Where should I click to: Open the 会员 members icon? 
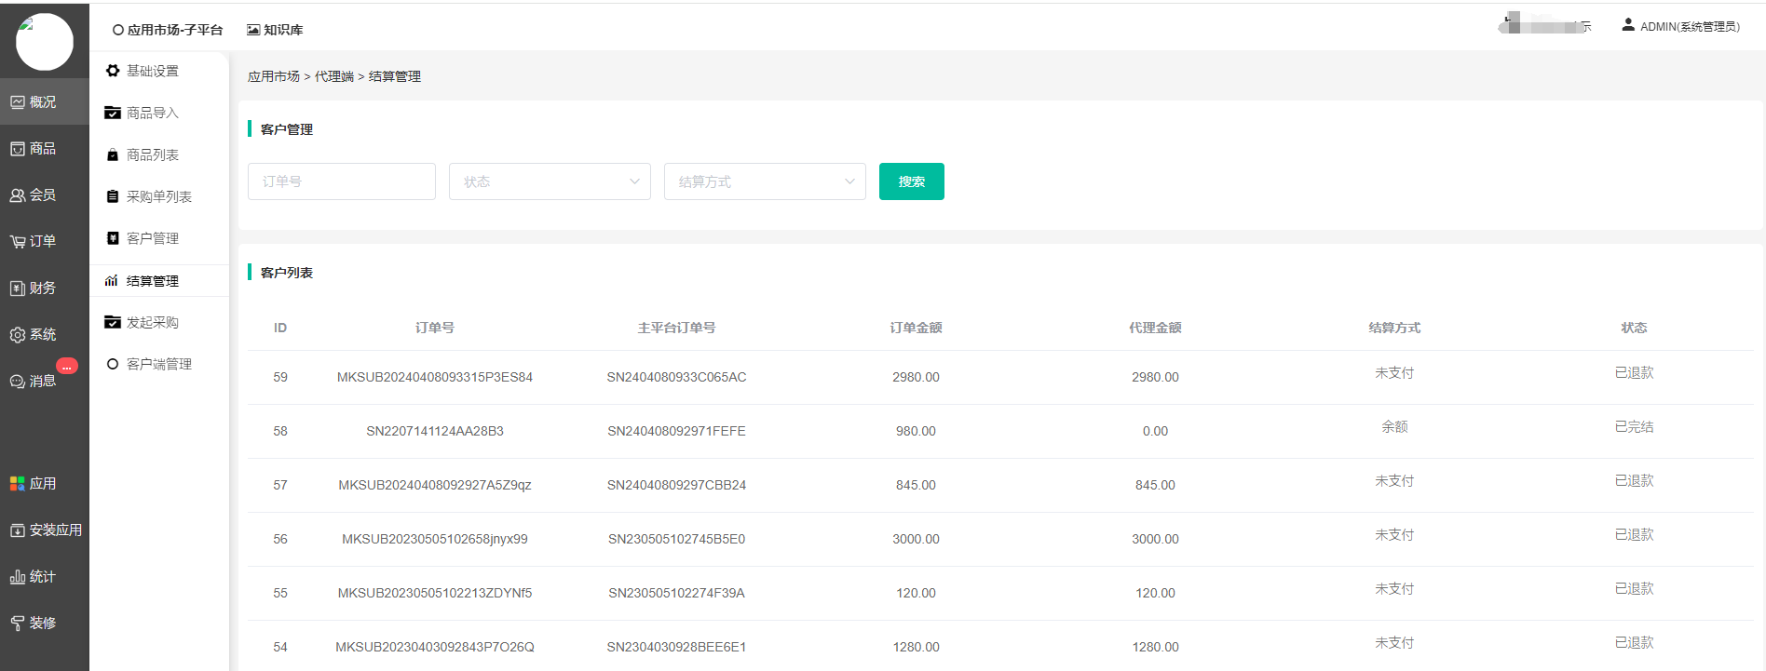pos(18,195)
